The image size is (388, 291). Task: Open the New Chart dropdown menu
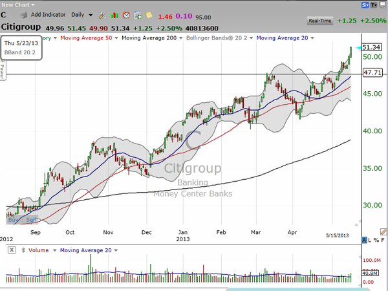click(18, 5)
